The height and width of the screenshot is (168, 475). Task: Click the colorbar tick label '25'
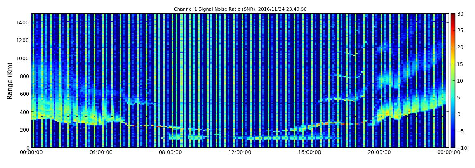pyautogui.click(x=460, y=31)
